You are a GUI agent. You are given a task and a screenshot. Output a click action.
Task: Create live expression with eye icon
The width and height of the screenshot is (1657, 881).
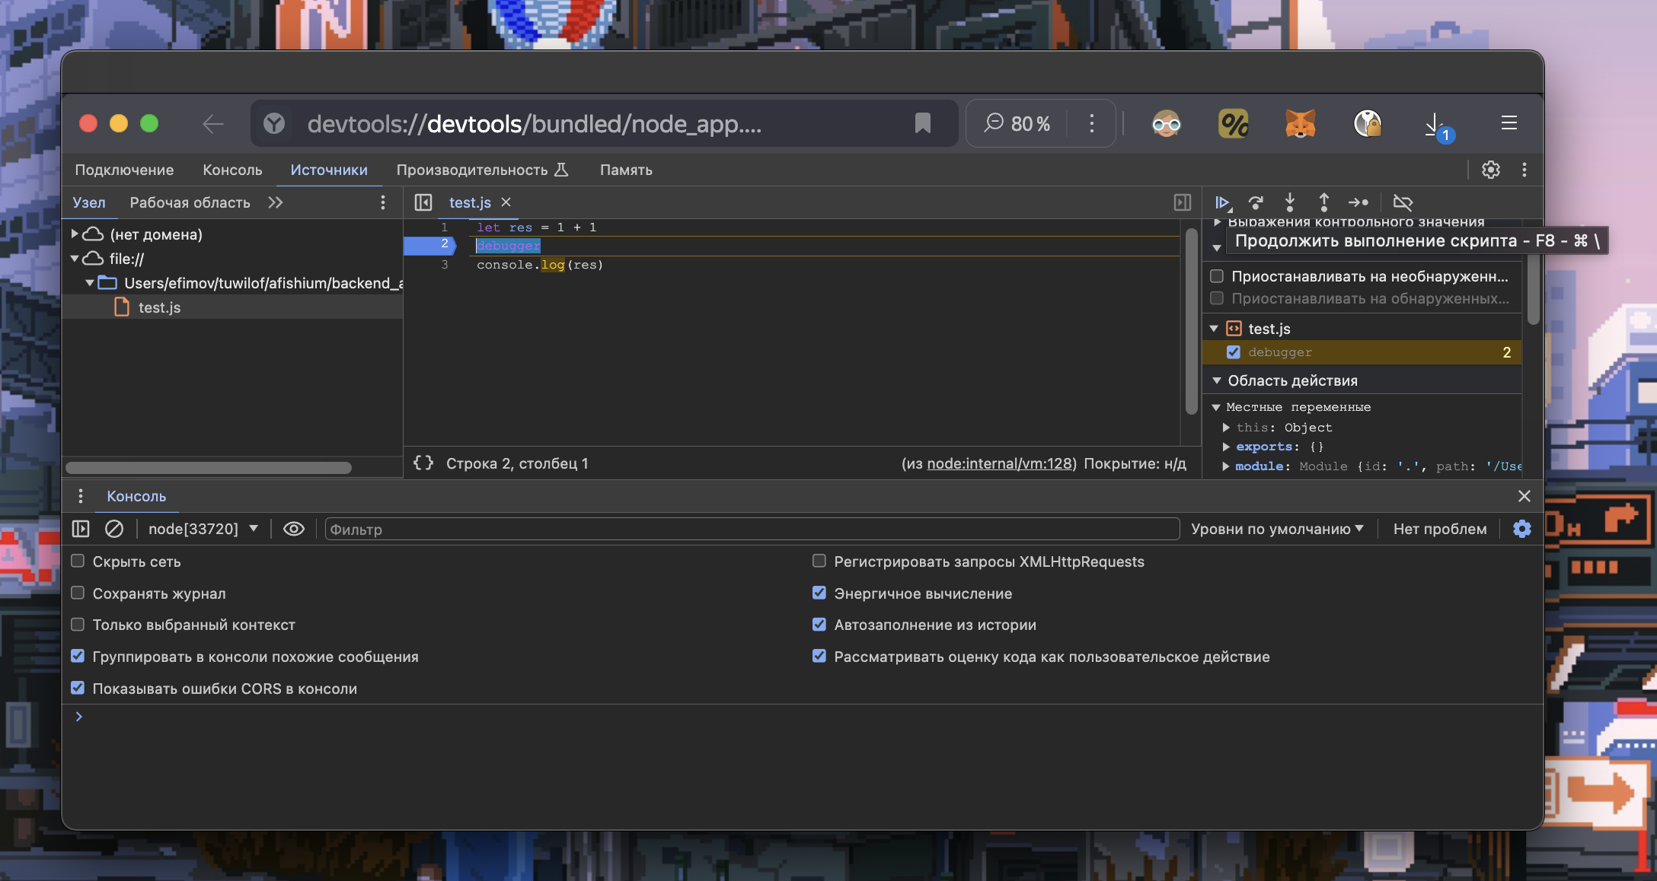294,529
